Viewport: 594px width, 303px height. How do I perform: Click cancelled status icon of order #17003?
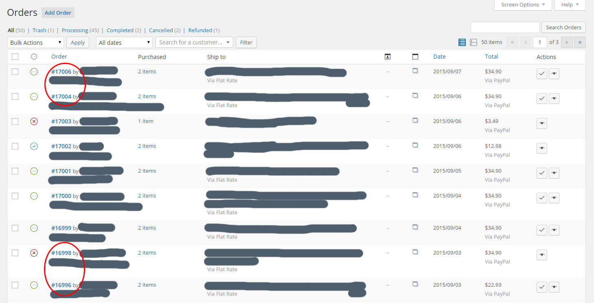[34, 121]
